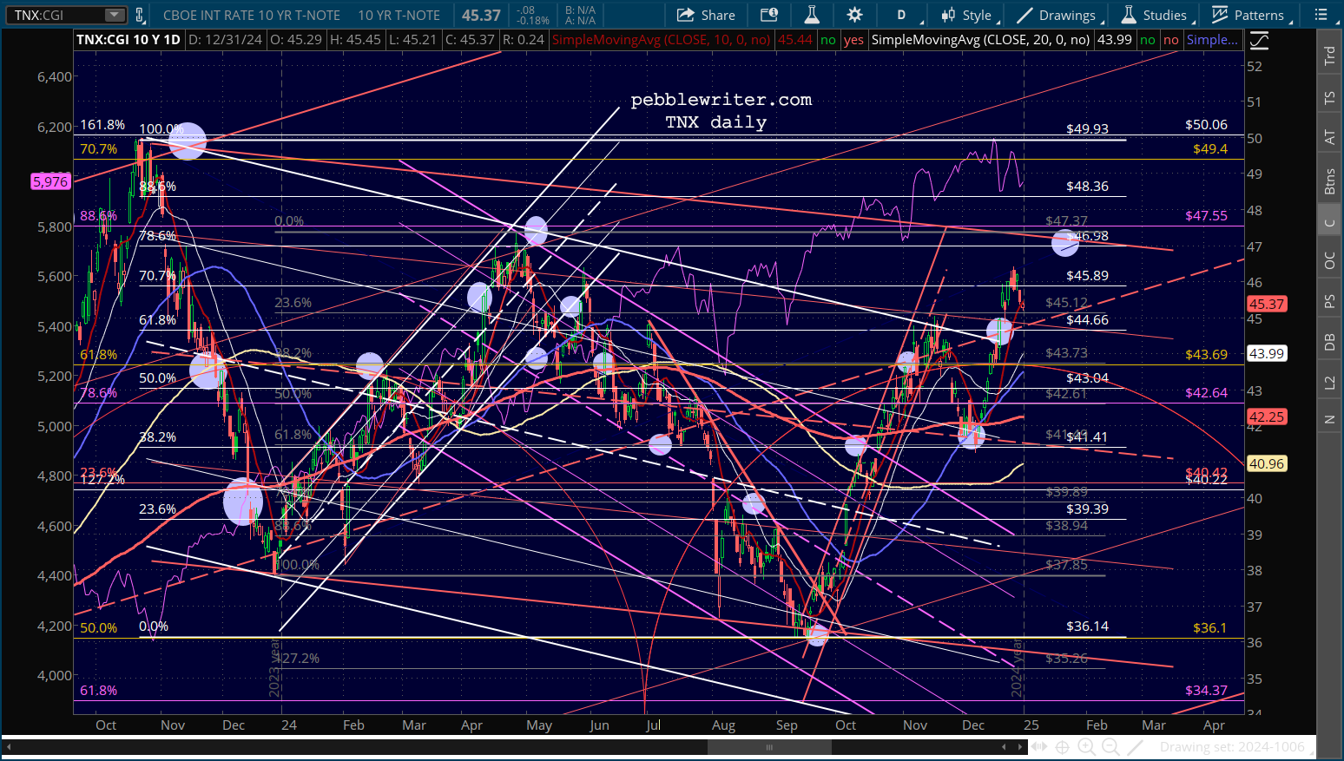Open the quote details info icon
The image size is (1344, 761).
point(769,15)
